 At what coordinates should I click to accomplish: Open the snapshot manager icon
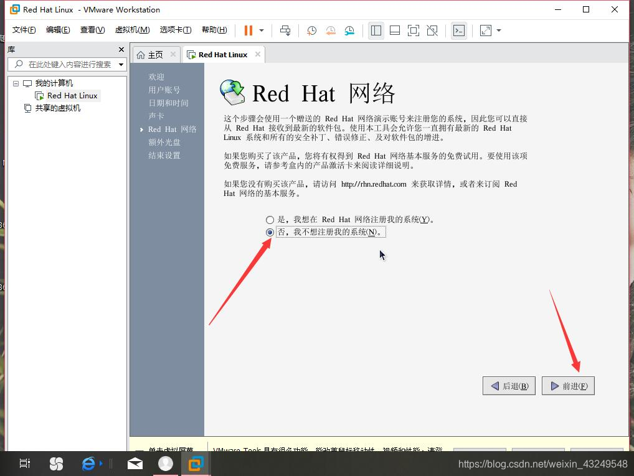(x=349, y=30)
